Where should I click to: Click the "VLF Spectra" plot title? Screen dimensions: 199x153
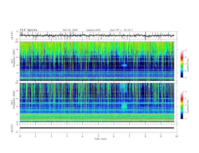pos(28,30)
